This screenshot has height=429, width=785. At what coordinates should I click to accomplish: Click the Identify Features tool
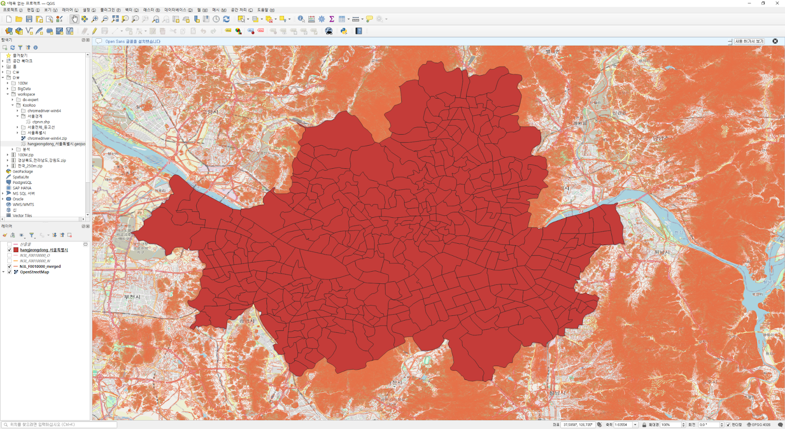click(x=301, y=19)
